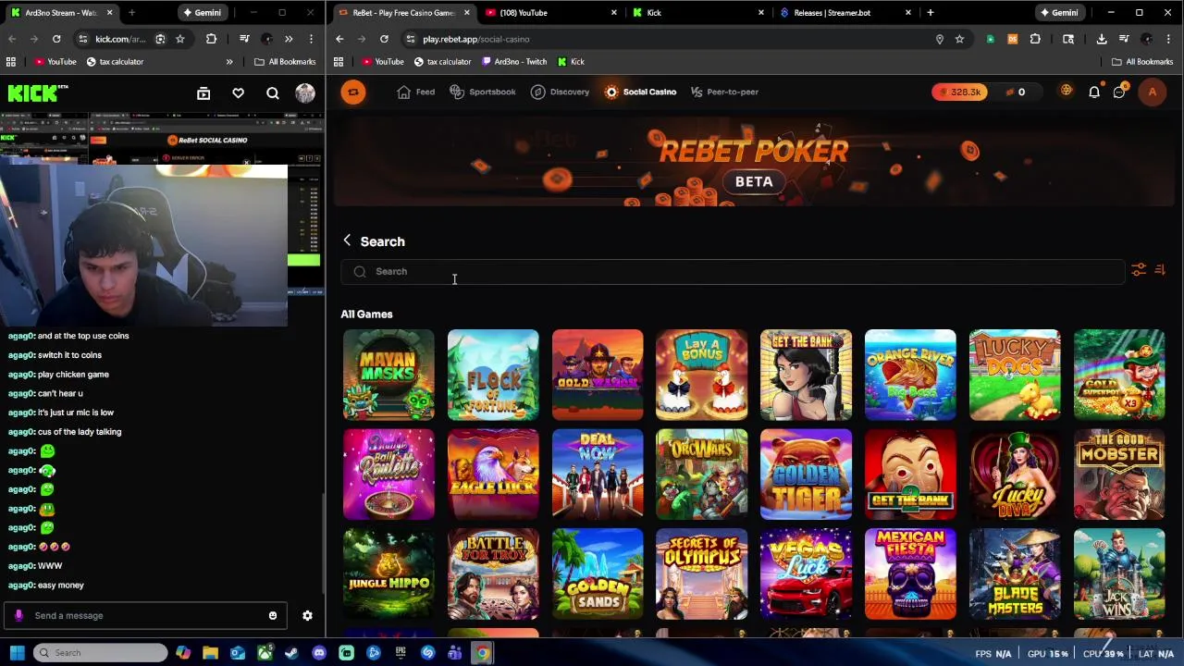Screen dimensions: 1184x666
Task: Open the game filter sliders icon
Action: (x=1139, y=270)
